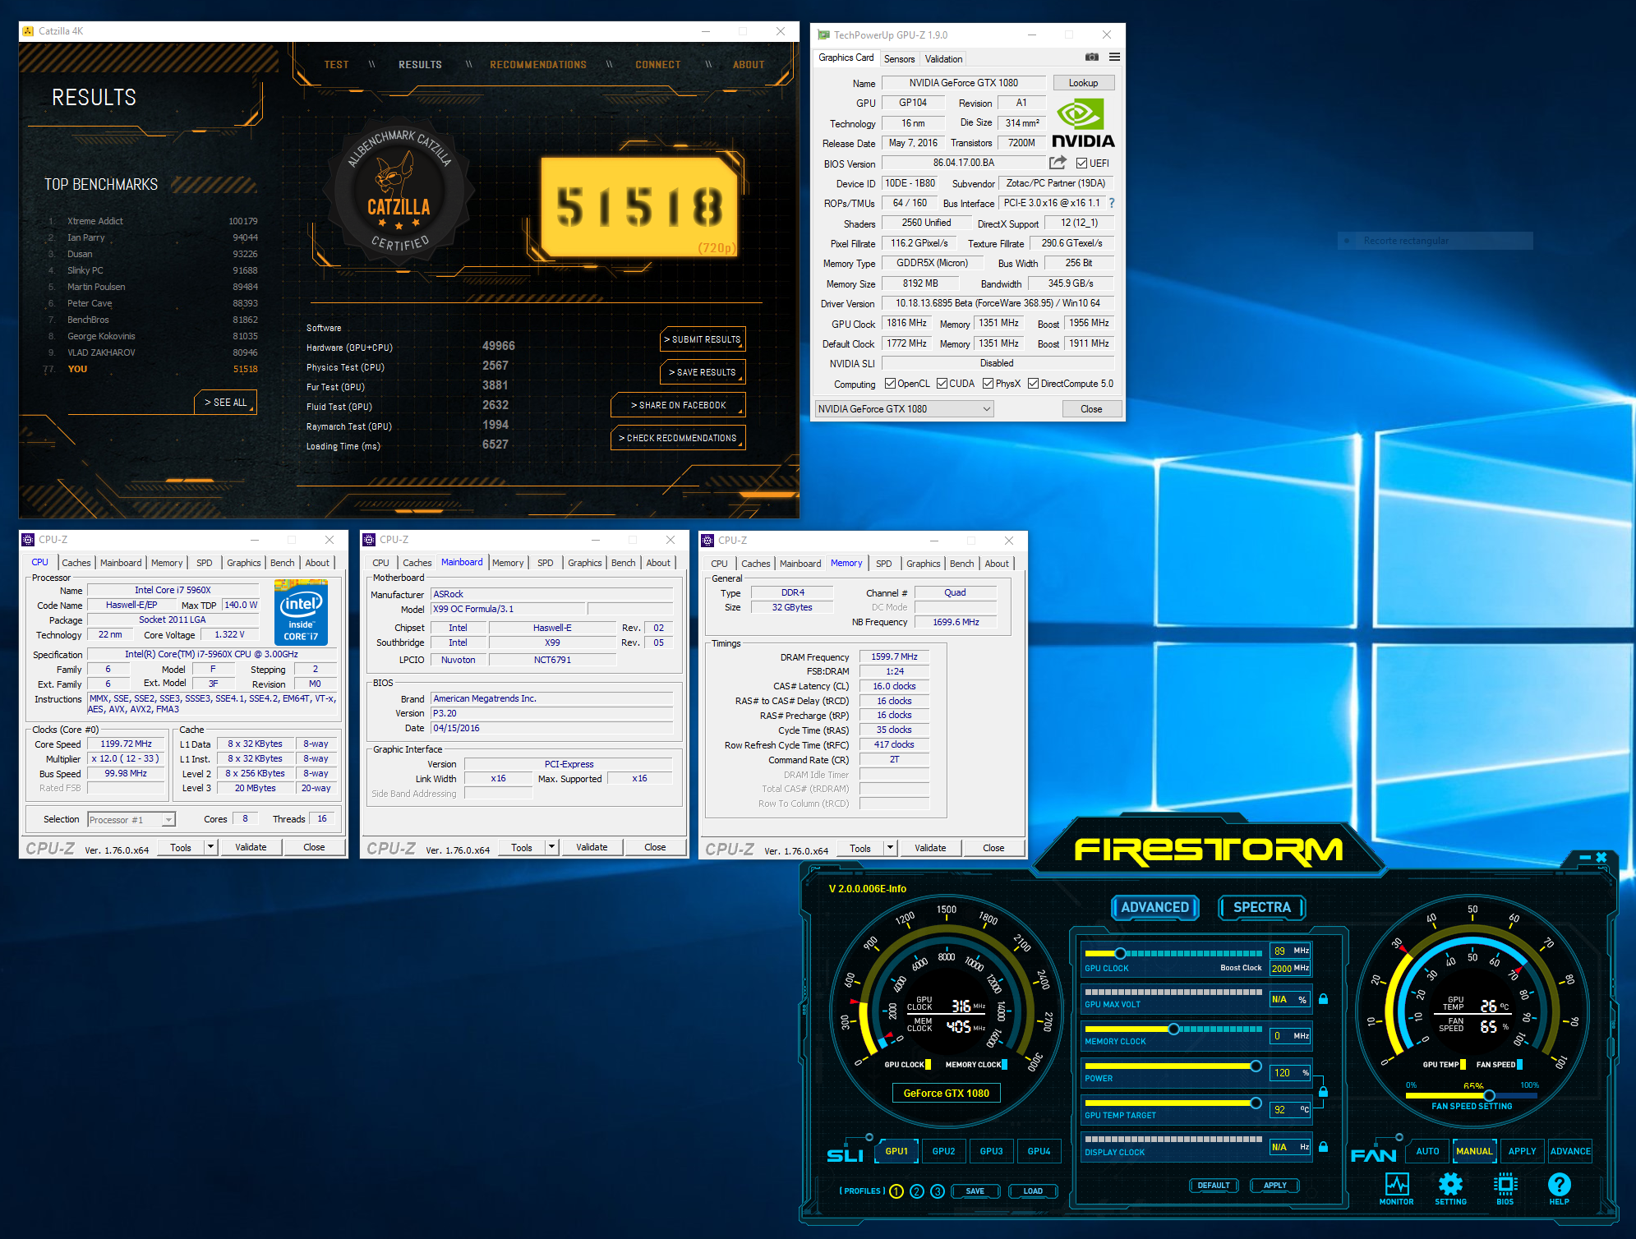Open the SPECTRA tab in FireStorm
This screenshot has height=1239, width=1636.
coord(1262,907)
